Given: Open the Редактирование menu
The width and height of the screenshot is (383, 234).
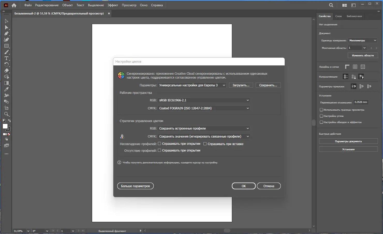Looking at the screenshot, I should coord(47,5).
